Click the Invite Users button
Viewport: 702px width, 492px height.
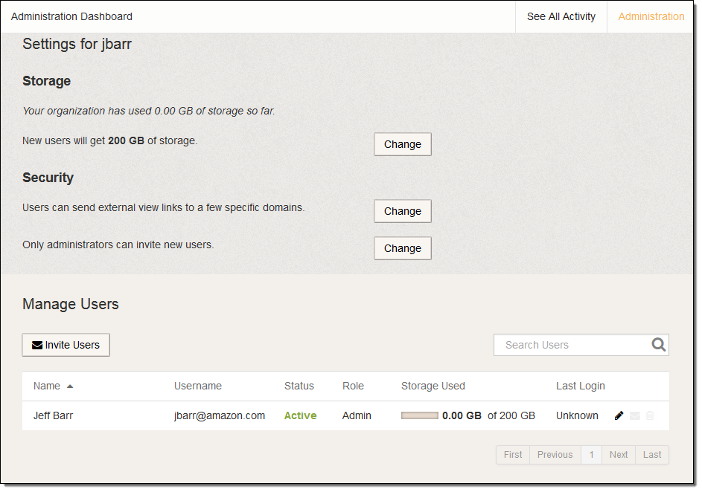point(66,345)
